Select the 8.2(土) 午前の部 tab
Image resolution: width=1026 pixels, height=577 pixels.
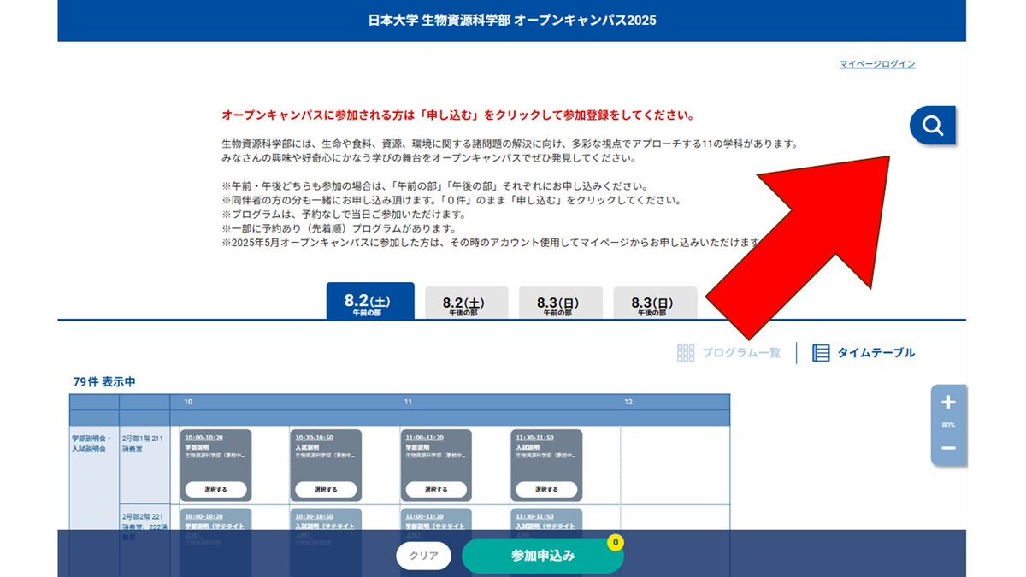(370, 302)
